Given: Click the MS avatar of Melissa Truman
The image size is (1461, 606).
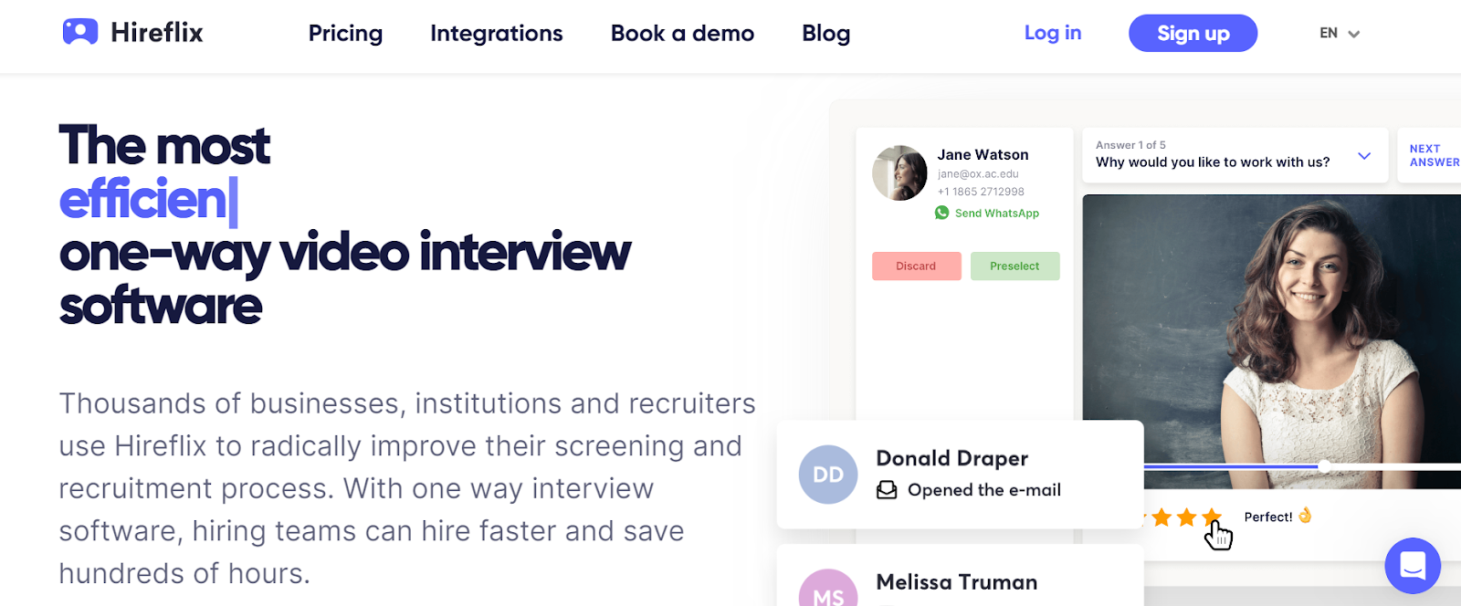Looking at the screenshot, I should pos(828,588).
